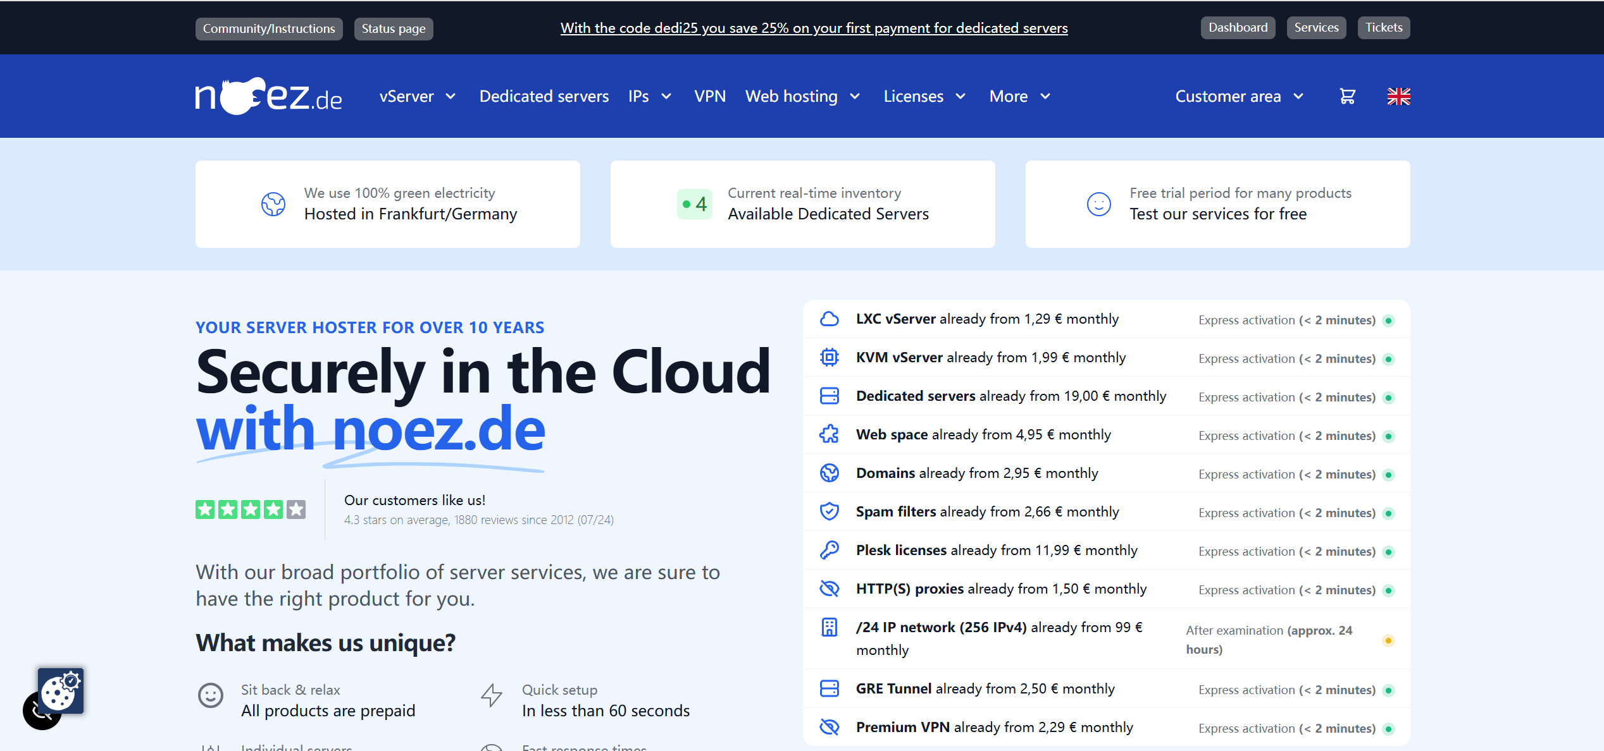Click 'After examination (approx. 24 hours)' text
The width and height of the screenshot is (1604, 751).
coord(1269,640)
